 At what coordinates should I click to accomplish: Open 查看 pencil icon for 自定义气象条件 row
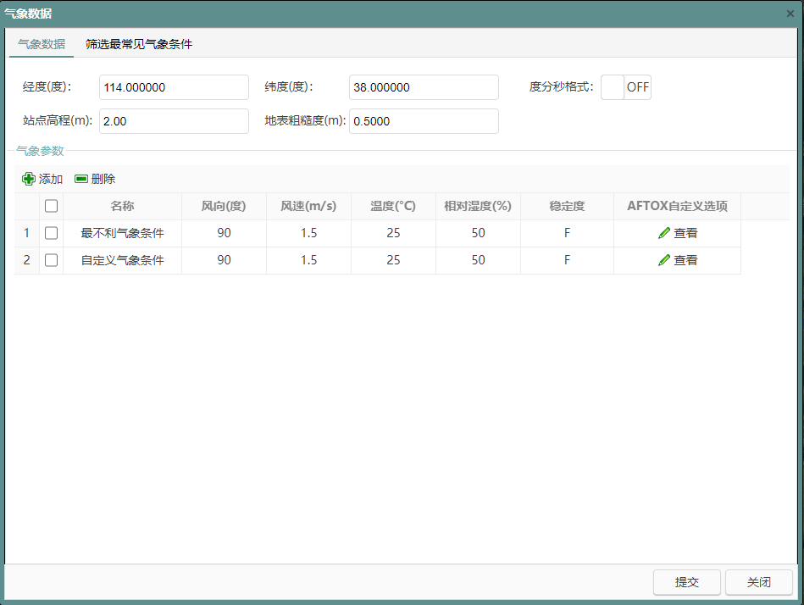pyautogui.click(x=664, y=260)
